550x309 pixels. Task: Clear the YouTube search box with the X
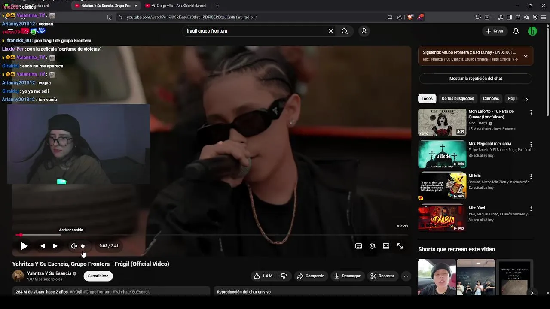point(331,31)
